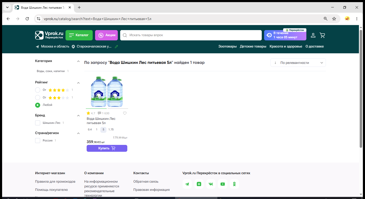
Task: Open the recommendation technologies info link
Action: tap(102, 188)
